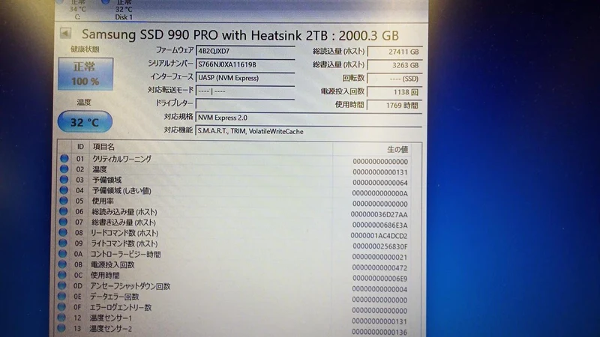Click the 正常 100 % health status box
Viewport: 600px width, 337px height.
[x=85, y=74]
